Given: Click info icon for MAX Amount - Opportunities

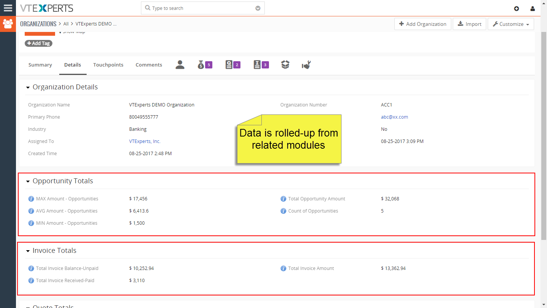Looking at the screenshot, I should (x=31, y=199).
